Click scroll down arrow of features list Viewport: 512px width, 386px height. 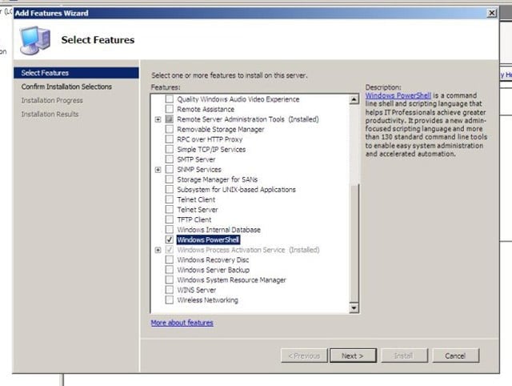click(x=354, y=308)
